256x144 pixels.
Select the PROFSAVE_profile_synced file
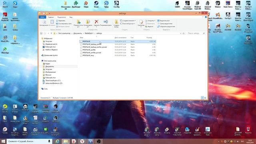pos(118,52)
